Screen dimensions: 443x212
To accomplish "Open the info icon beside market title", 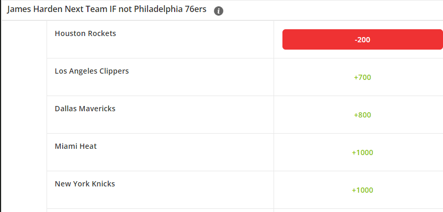I will click(x=219, y=11).
